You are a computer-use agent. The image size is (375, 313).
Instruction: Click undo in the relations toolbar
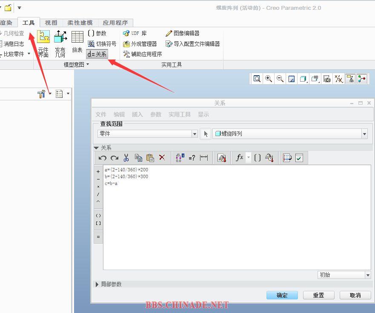point(102,158)
